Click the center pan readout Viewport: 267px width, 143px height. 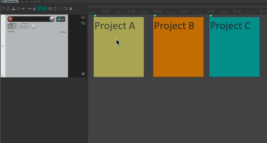[x=63, y=32]
